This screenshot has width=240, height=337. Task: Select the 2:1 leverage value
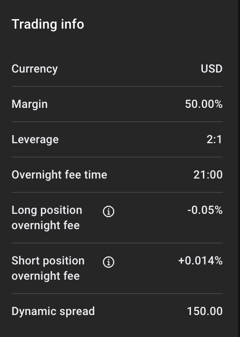pos(214,139)
